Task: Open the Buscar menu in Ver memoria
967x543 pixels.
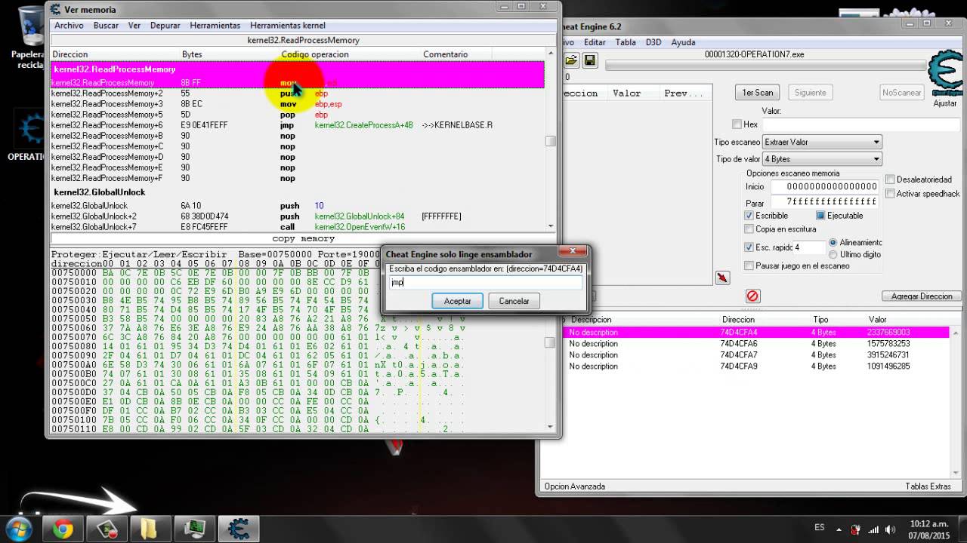Action: click(106, 26)
